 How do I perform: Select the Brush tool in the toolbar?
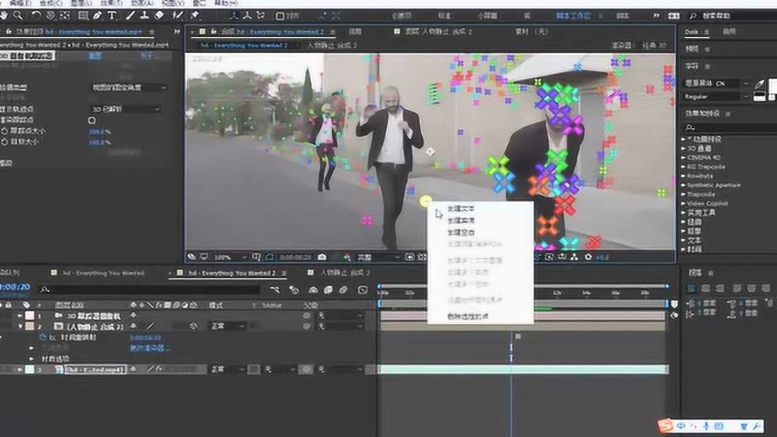click(x=129, y=16)
